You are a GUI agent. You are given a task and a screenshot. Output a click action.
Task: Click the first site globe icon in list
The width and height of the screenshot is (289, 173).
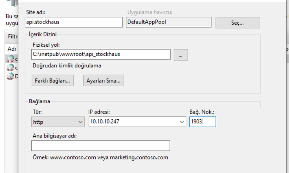[x=11, y=58]
